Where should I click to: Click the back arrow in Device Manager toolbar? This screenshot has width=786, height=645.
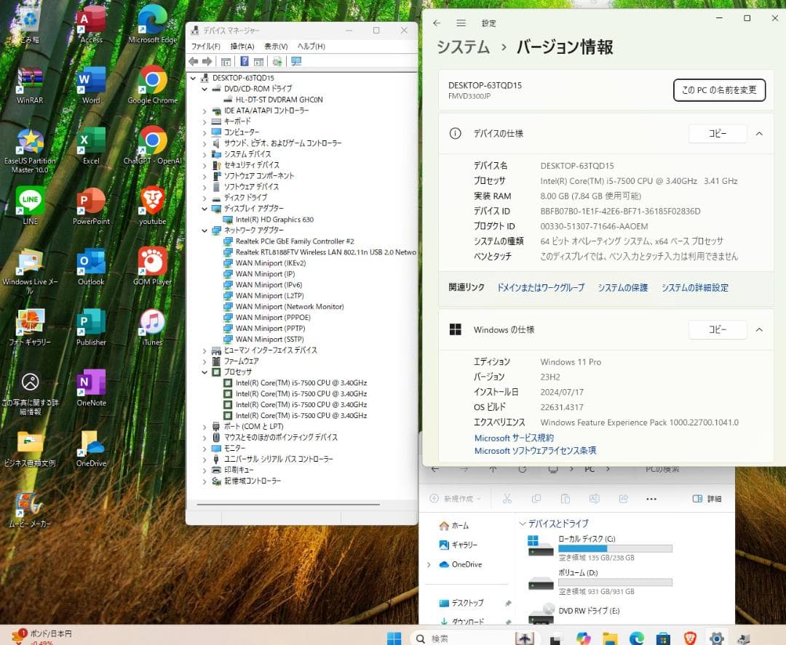click(195, 62)
